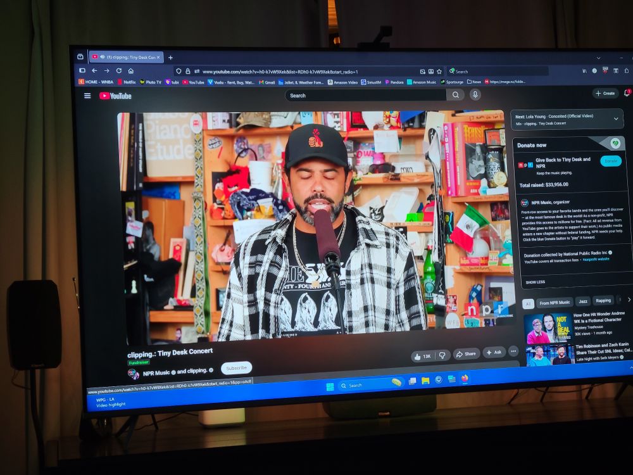Open the Create menu on YouTube
Image resolution: width=633 pixels, height=475 pixels.
click(x=606, y=93)
